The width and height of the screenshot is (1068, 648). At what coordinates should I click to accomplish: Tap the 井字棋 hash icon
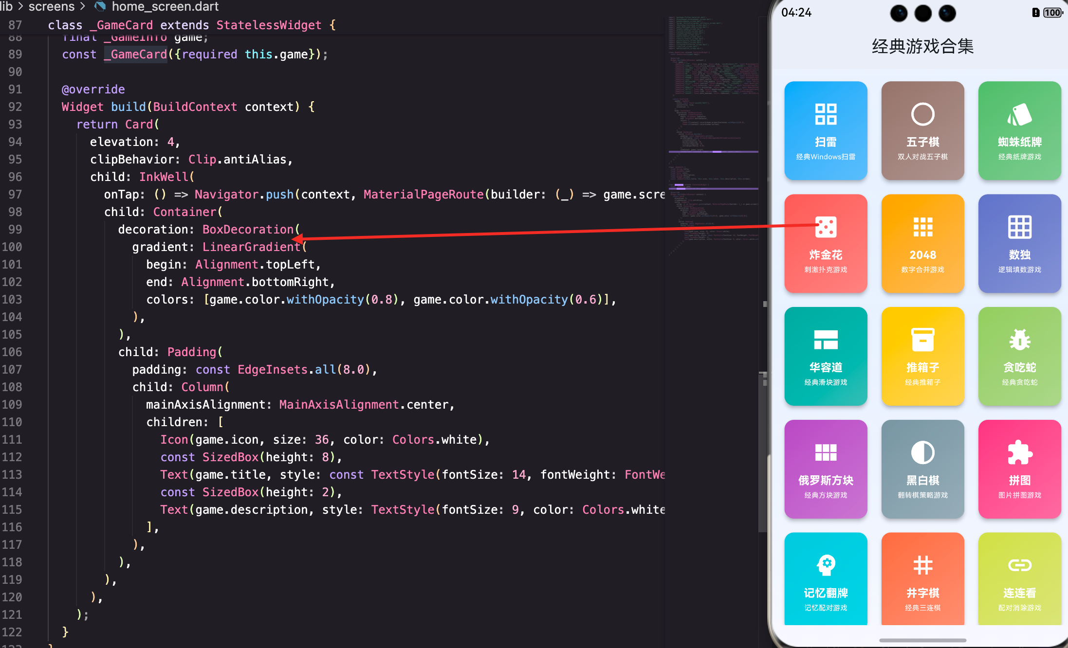click(922, 565)
